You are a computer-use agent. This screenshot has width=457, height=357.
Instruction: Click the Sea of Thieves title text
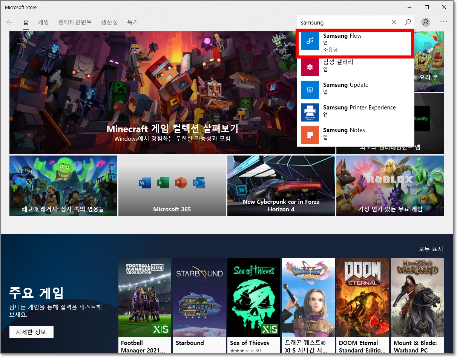(x=250, y=343)
